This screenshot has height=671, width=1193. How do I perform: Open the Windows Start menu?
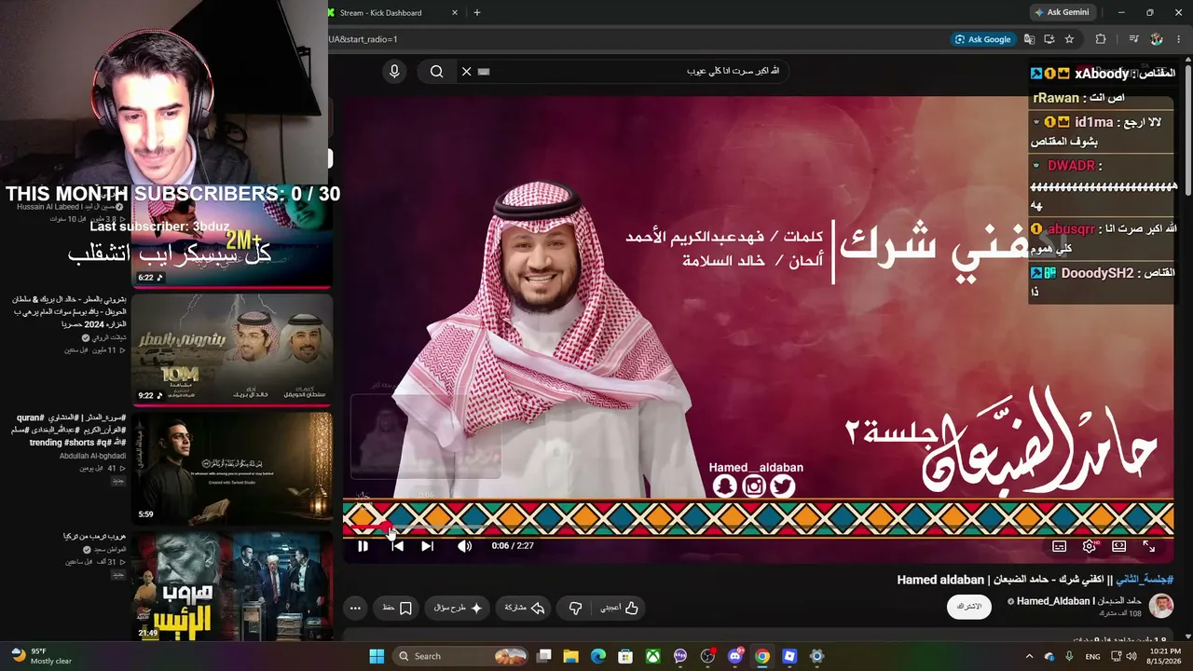pyautogui.click(x=377, y=656)
